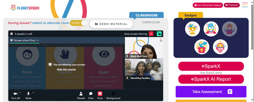Open Screen share three-dot options

click(38, 40)
